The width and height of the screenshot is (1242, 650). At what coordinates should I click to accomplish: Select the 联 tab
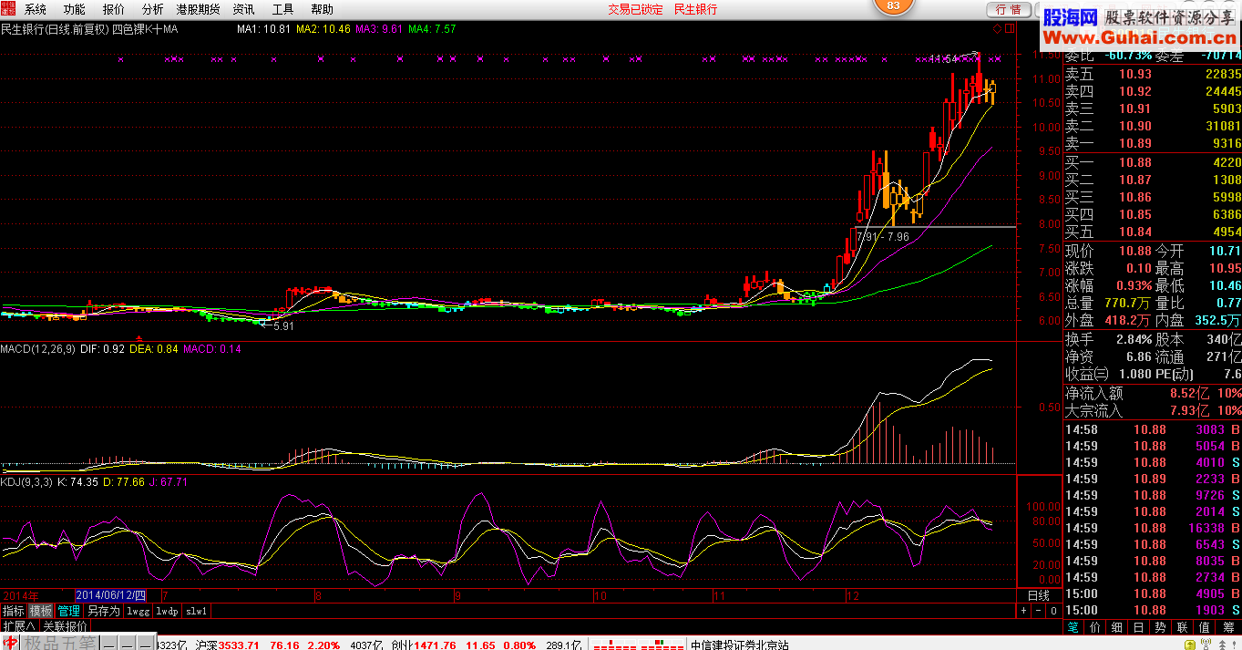click(1182, 627)
